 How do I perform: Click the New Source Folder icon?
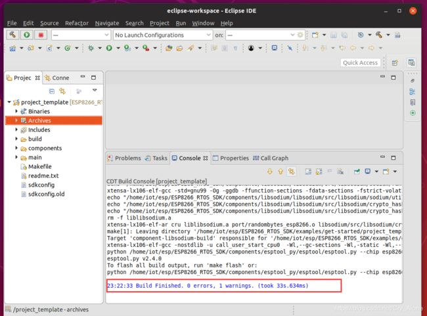(x=31, y=48)
